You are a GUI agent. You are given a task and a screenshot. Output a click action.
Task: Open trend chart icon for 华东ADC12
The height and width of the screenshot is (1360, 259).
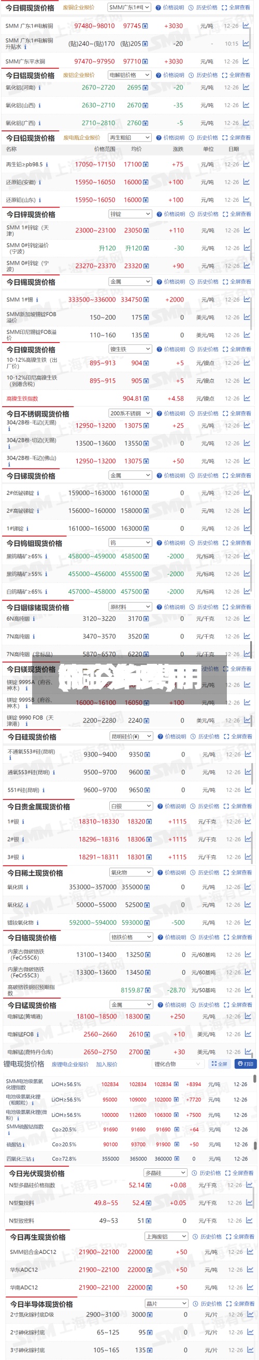(x=249, y=1270)
